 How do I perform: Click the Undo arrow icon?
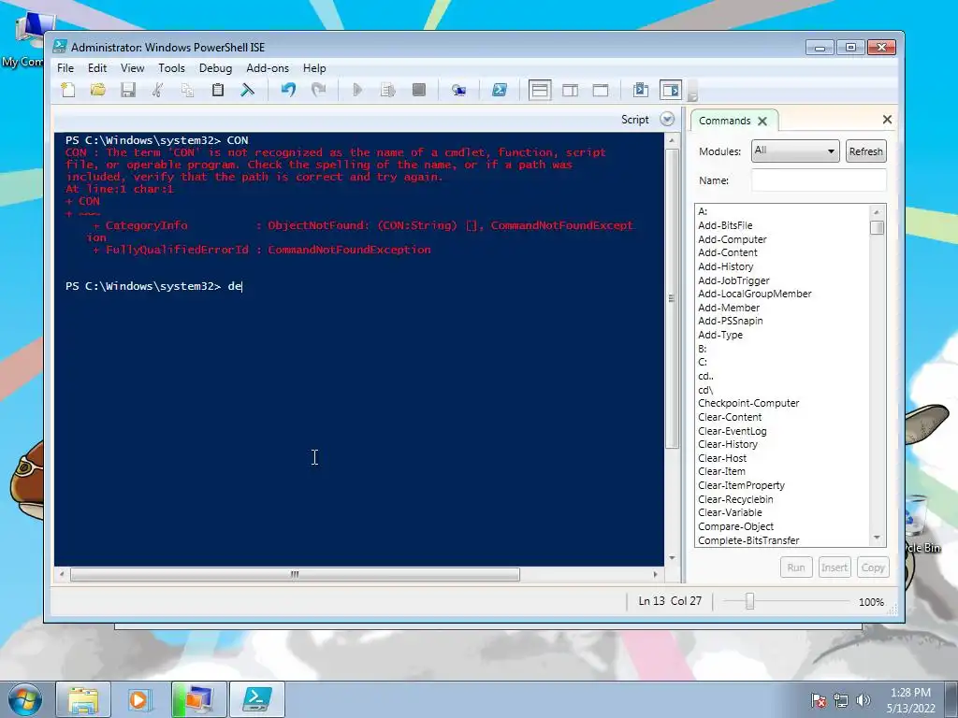(288, 91)
